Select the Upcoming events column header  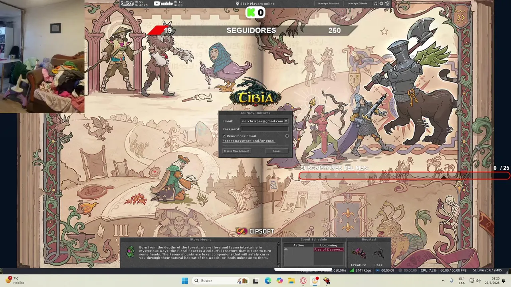point(329,245)
